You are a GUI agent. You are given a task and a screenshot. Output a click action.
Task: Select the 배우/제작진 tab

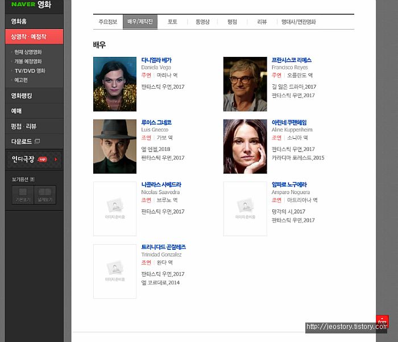[140, 22]
